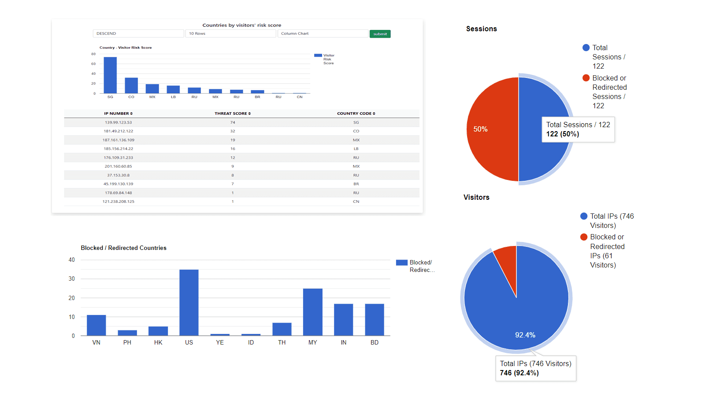Open the Column Chart type selector
The width and height of the screenshot is (705, 396).
click(323, 33)
